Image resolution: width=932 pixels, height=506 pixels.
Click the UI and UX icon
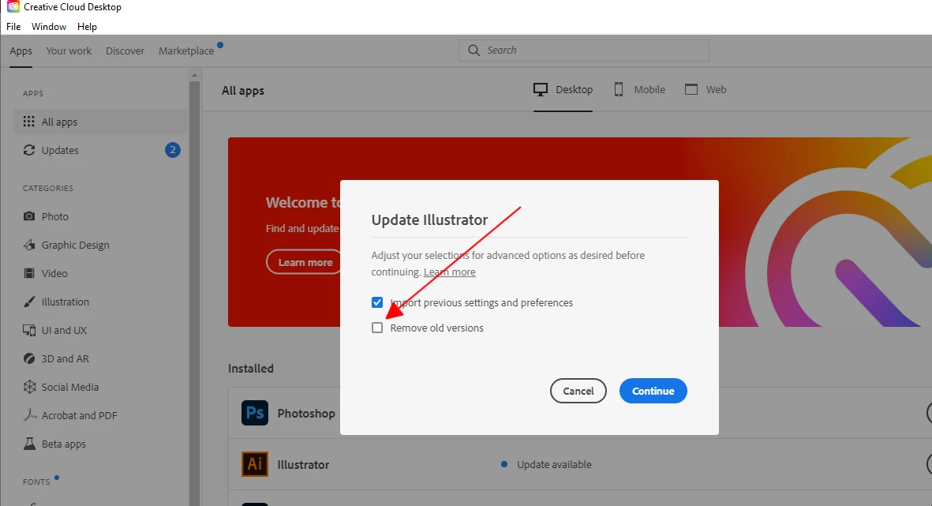(28, 330)
